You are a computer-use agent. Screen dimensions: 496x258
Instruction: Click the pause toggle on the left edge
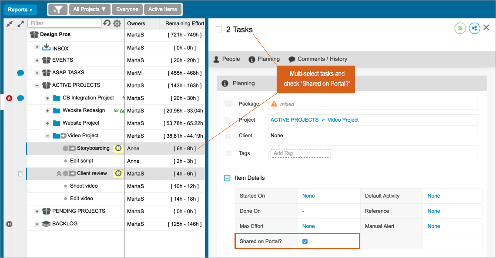[x=9, y=224]
